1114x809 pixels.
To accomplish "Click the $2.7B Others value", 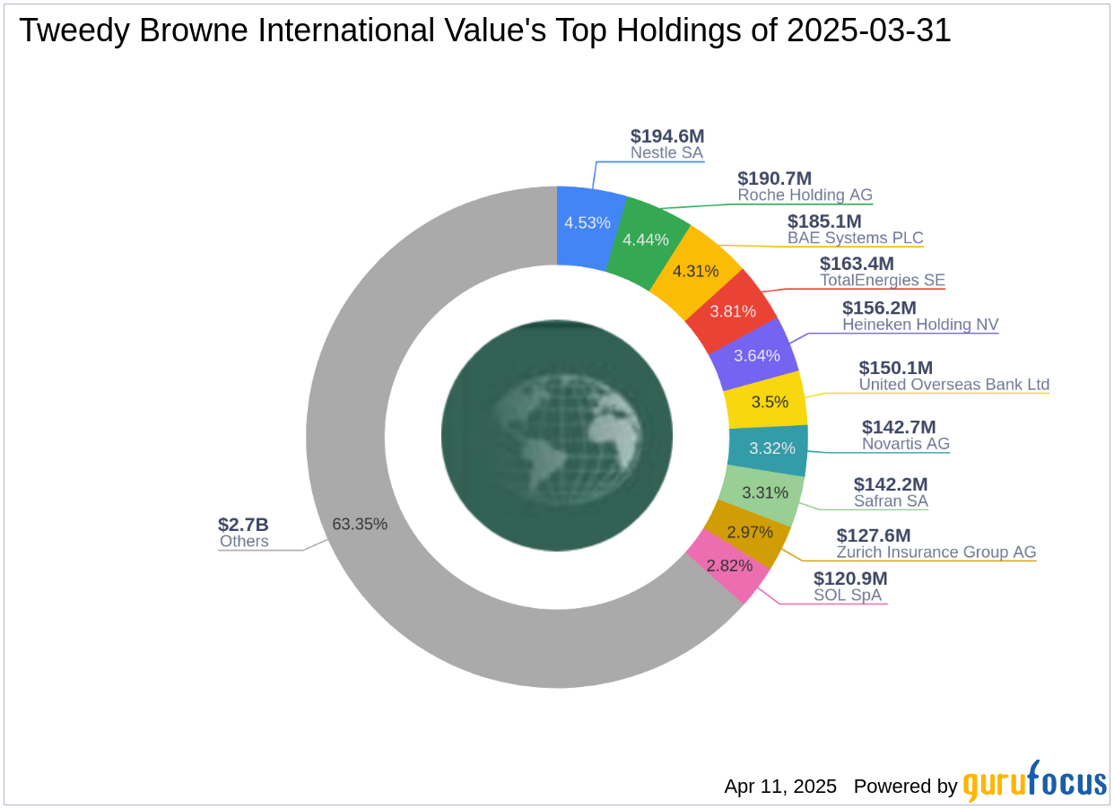I will [243, 525].
